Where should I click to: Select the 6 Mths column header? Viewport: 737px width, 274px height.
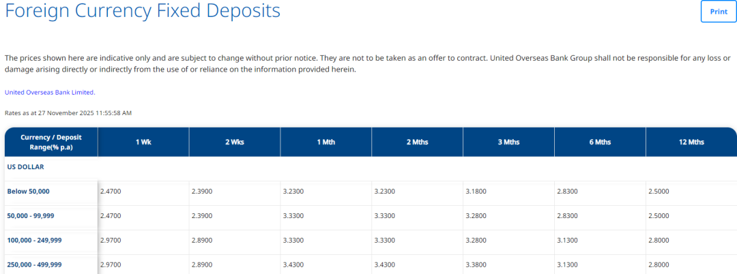(x=600, y=142)
